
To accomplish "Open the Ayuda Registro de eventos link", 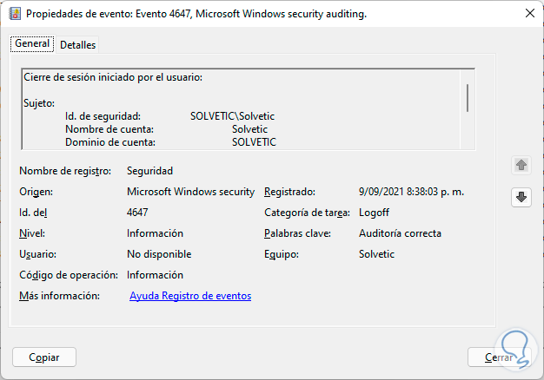I will 190,296.
